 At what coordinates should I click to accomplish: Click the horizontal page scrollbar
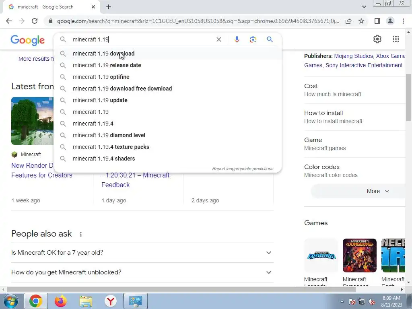[x=181, y=289]
